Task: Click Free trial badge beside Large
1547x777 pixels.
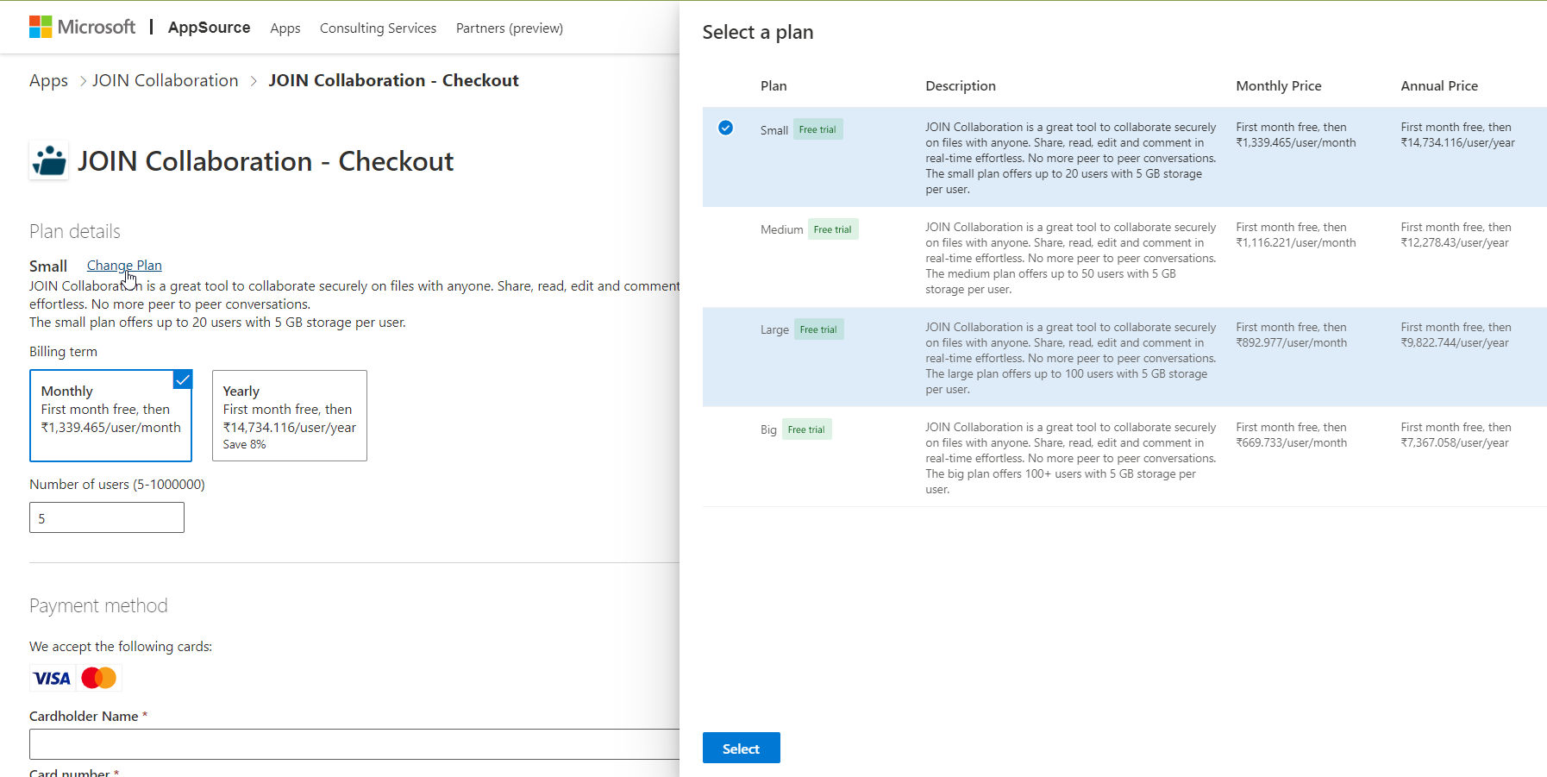Action: click(818, 329)
